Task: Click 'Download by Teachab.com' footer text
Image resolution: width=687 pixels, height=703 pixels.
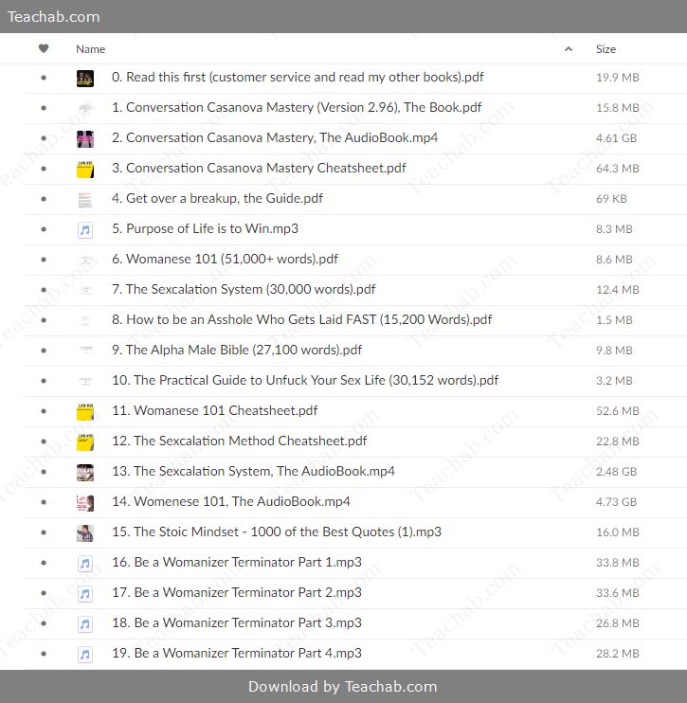Action: (343, 687)
